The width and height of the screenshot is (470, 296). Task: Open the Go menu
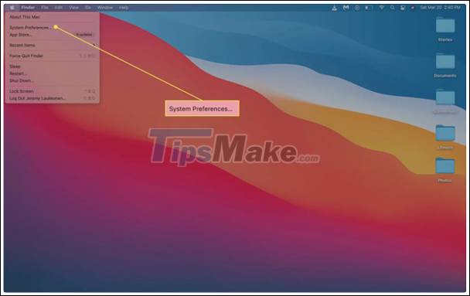tap(88, 8)
